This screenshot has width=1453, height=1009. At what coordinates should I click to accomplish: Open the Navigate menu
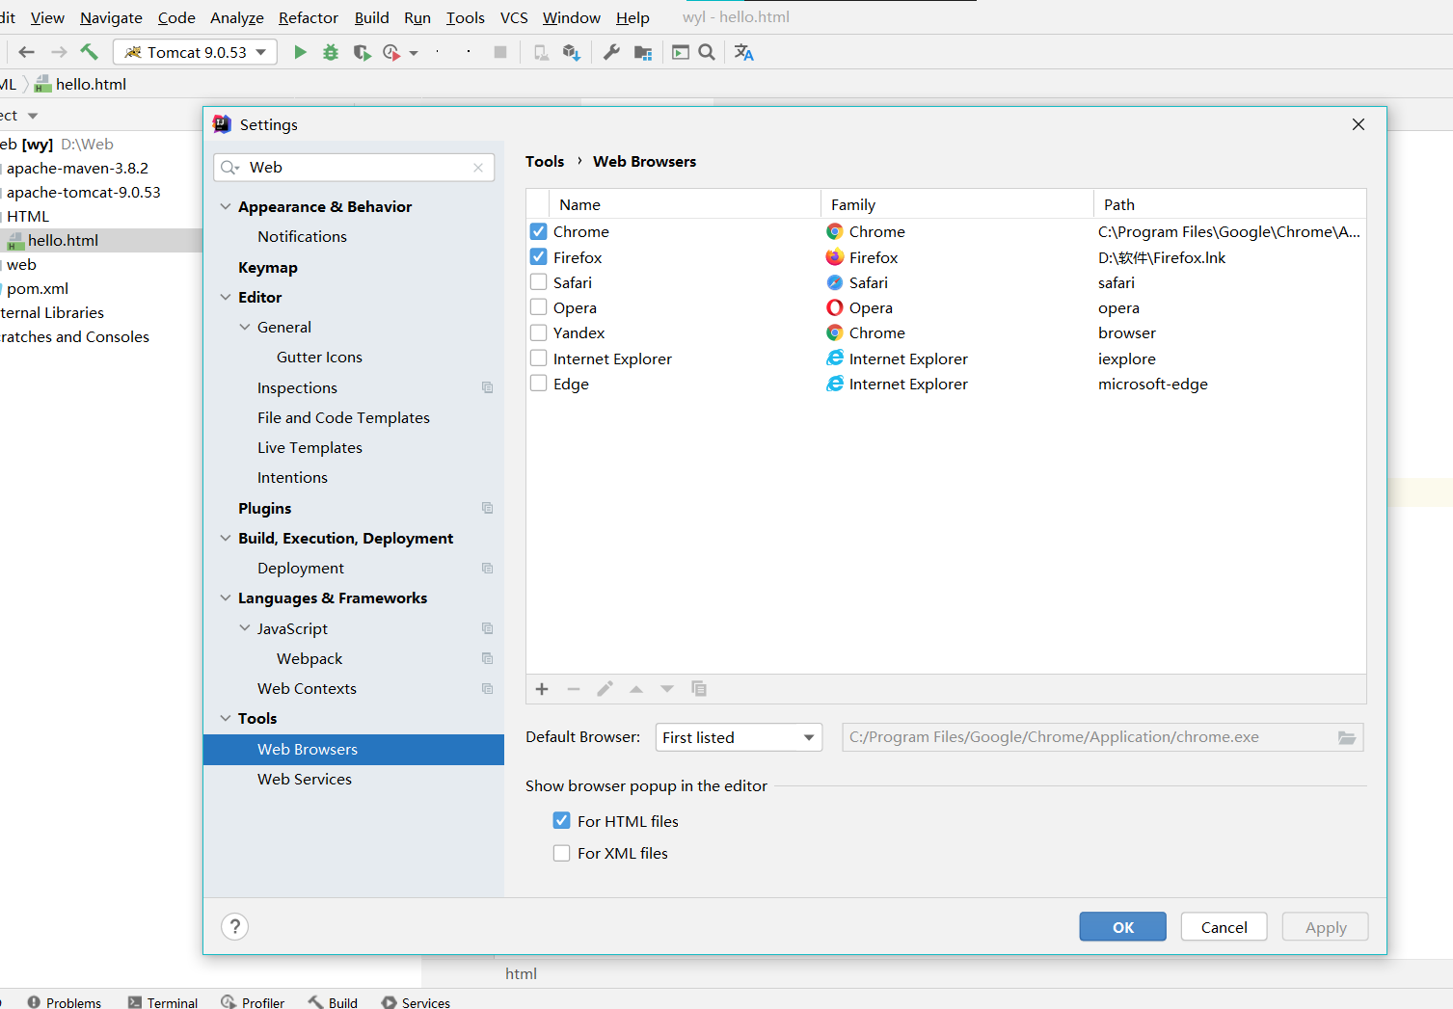pos(111,17)
